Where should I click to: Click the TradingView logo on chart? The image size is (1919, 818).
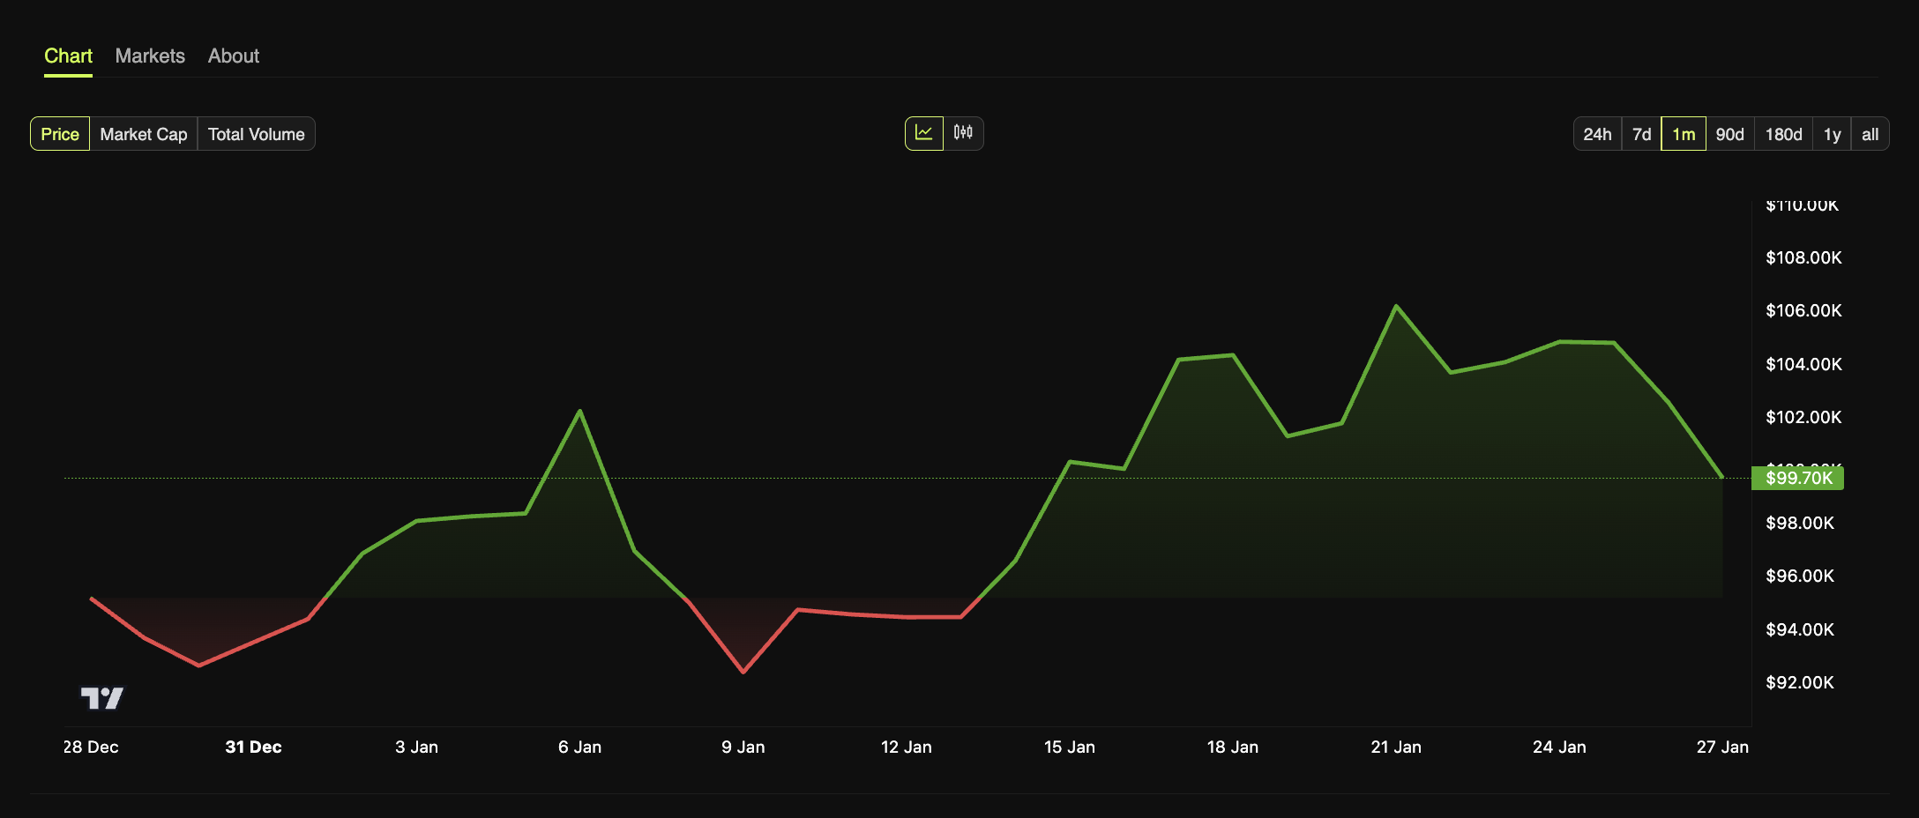pos(102,698)
